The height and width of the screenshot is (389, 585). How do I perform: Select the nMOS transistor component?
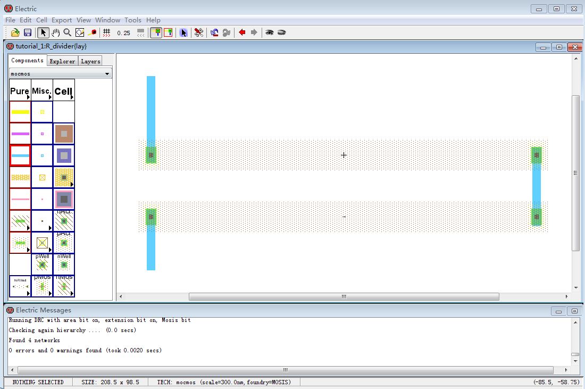pyautogui.click(x=64, y=286)
